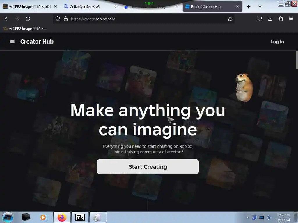
Task: Go back to the previous page
Action: 7,19
